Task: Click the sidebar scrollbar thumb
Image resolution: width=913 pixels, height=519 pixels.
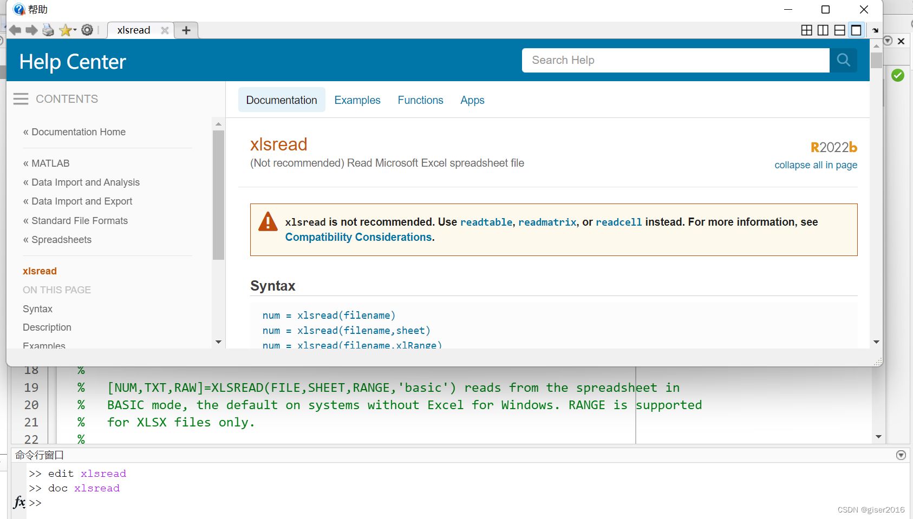Action: coord(218,195)
